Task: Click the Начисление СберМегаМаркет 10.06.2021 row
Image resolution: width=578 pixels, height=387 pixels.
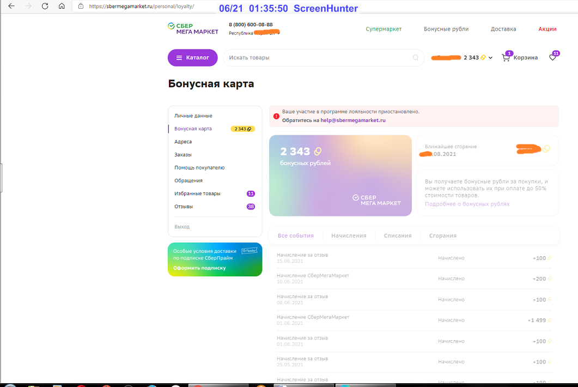Action: (x=414, y=279)
